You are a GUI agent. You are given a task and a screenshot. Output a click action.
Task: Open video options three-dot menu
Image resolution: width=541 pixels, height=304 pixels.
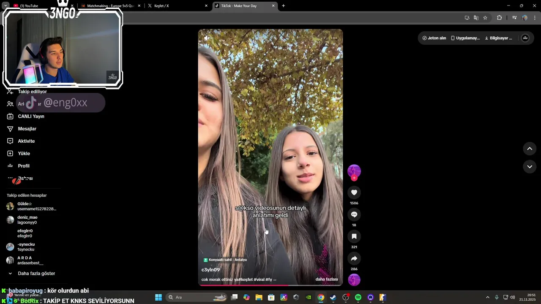pos(334,38)
